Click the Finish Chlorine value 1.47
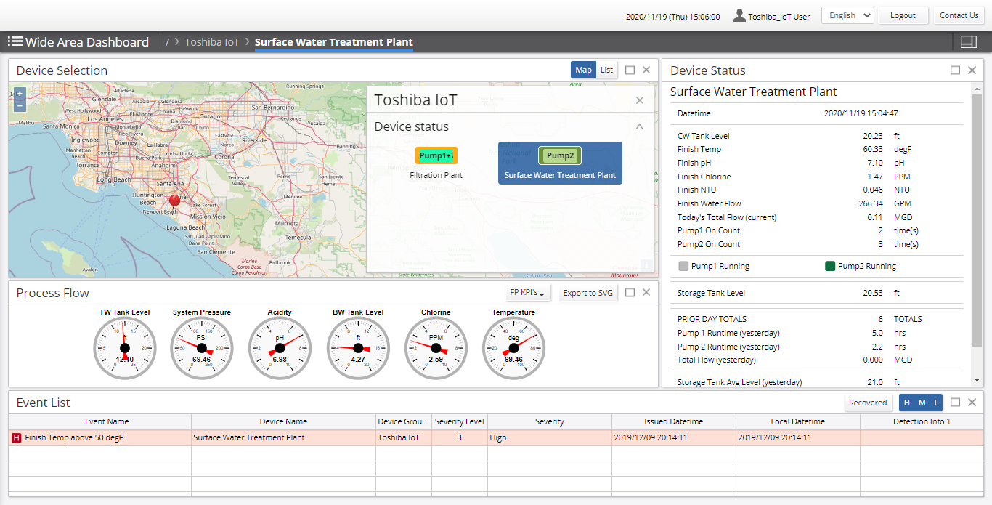Viewport: 992px width, 505px height. tap(875, 177)
